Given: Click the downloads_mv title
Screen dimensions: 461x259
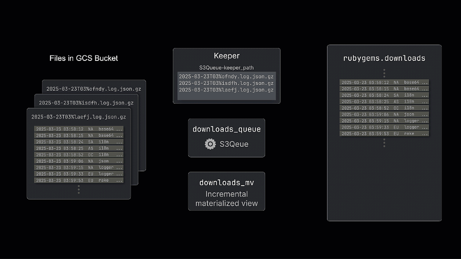Looking at the screenshot, I should [x=227, y=183].
